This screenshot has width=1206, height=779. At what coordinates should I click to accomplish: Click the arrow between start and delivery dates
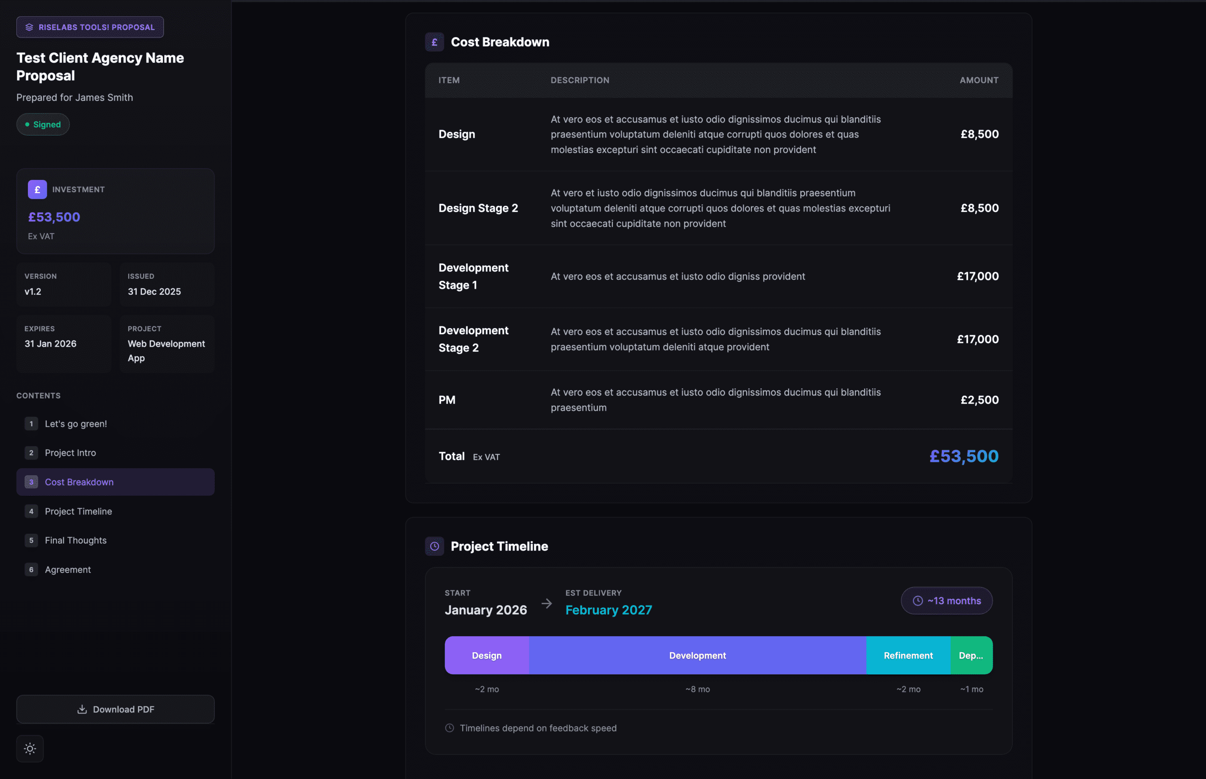click(x=546, y=603)
